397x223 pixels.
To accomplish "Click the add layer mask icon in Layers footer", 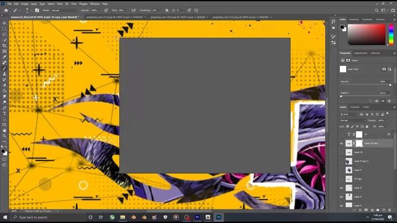I will (366, 210).
